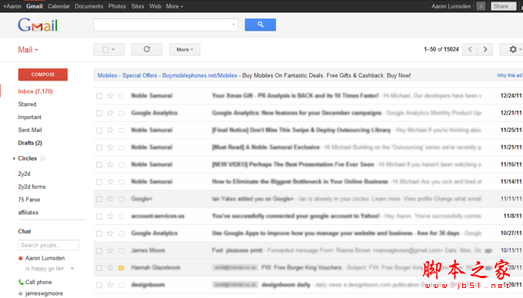Refresh the inbox with the reload icon
This screenshot has width=523, height=298.
click(147, 50)
